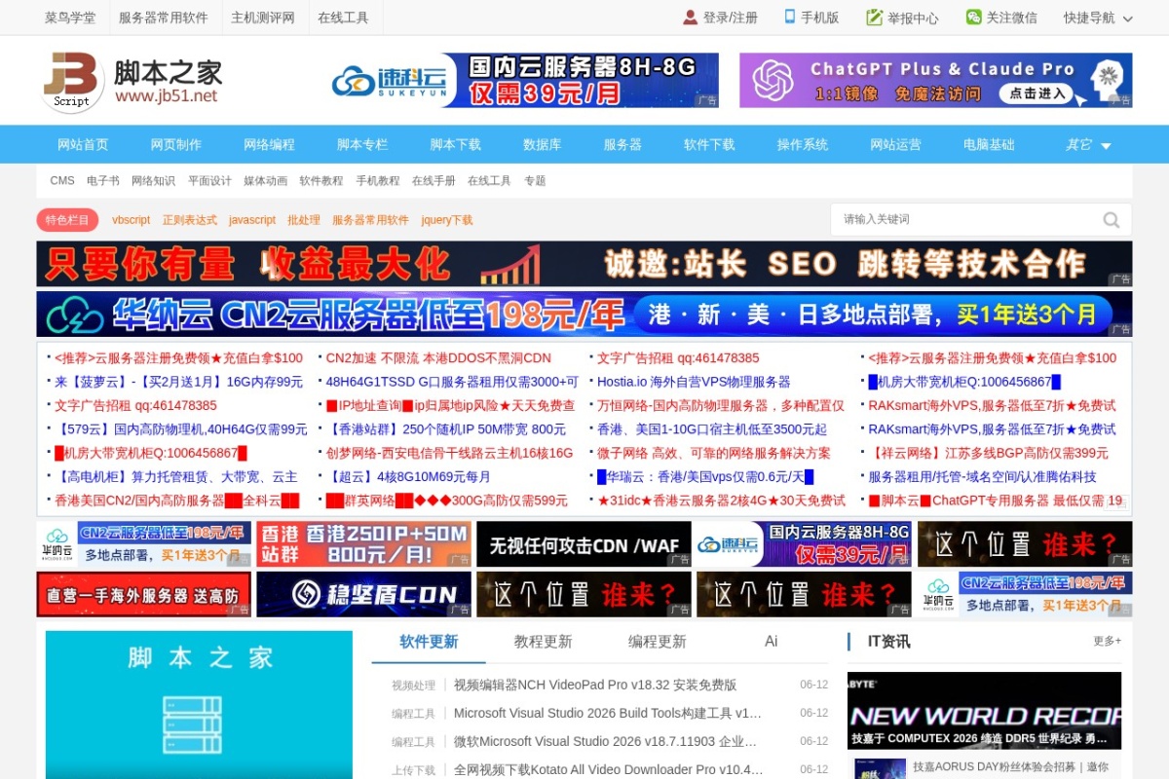Open the 数据库 navigation item
1169x779 pixels.
click(542, 144)
